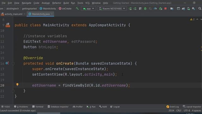The width and height of the screenshot is (202, 114).
Task: Click the edtPassword variable on line 12
Action: pyautogui.click(x=83, y=41)
